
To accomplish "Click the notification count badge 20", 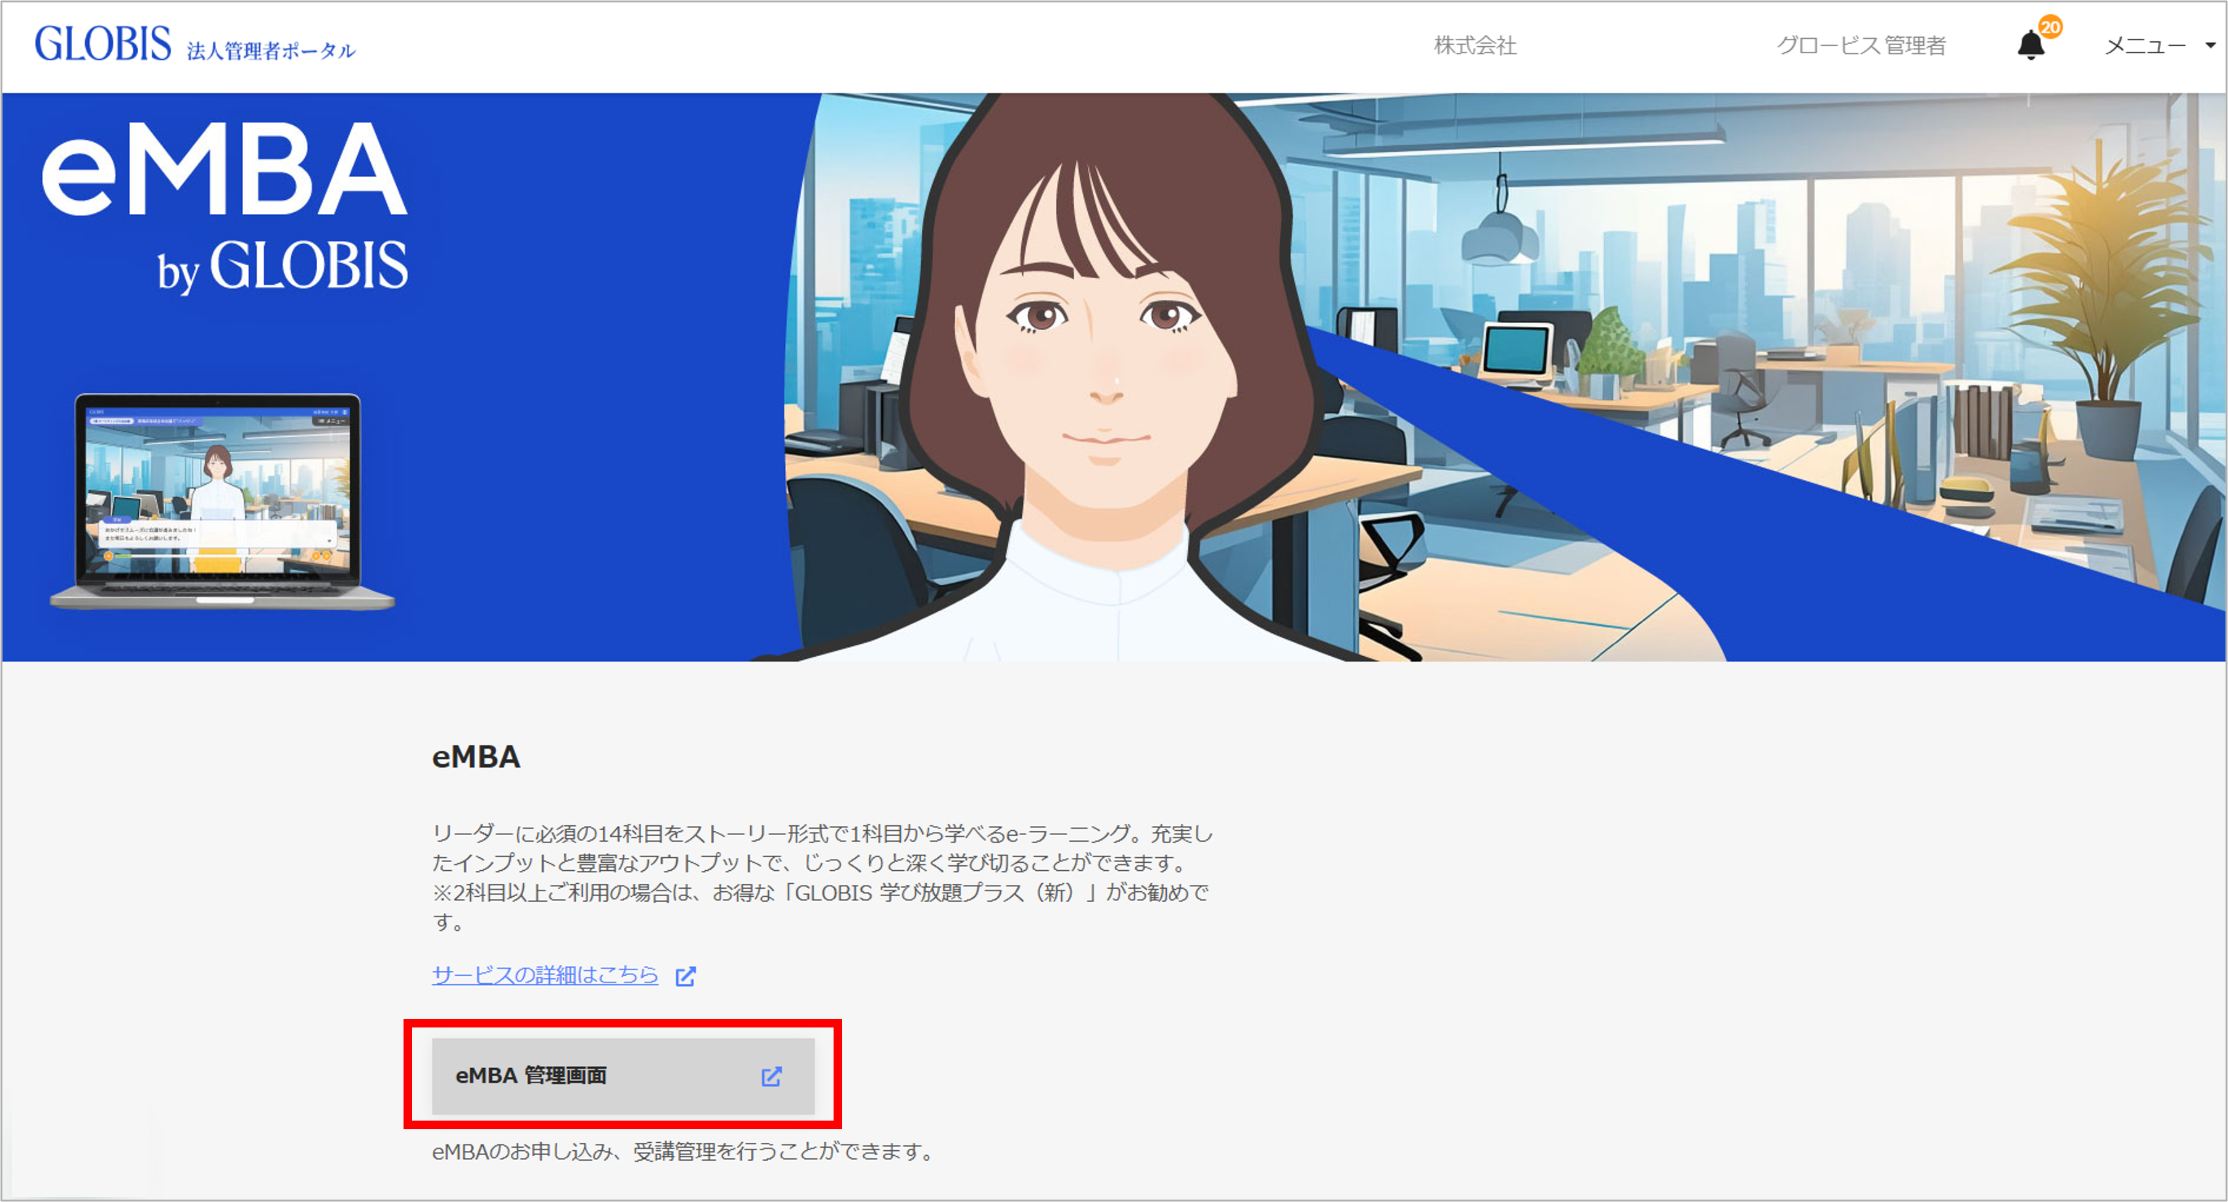I will point(2050,27).
